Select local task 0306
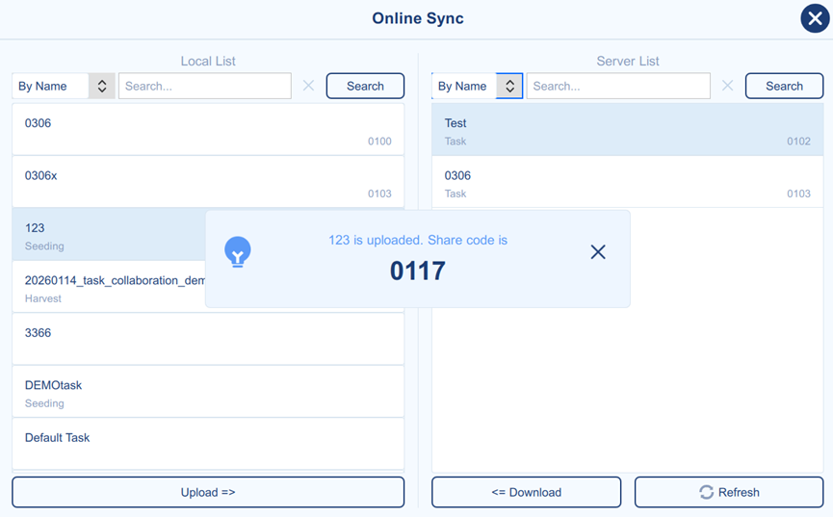Viewport: 833px width, 517px height. 208,130
